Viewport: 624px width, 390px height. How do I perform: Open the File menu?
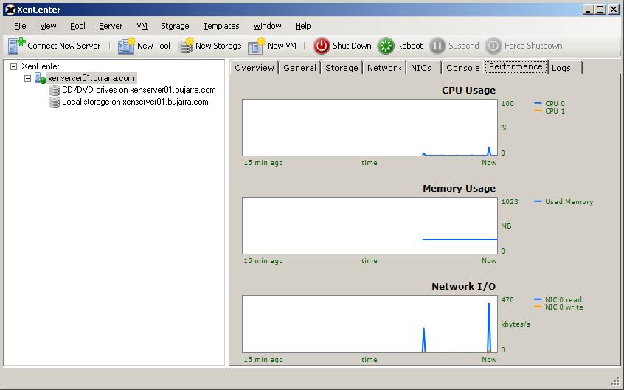(20, 26)
